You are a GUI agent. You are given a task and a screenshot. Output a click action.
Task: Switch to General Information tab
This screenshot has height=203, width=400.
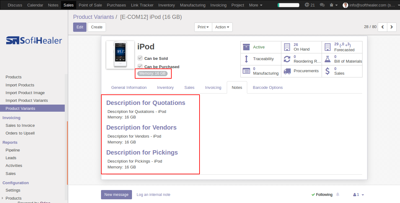click(129, 88)
